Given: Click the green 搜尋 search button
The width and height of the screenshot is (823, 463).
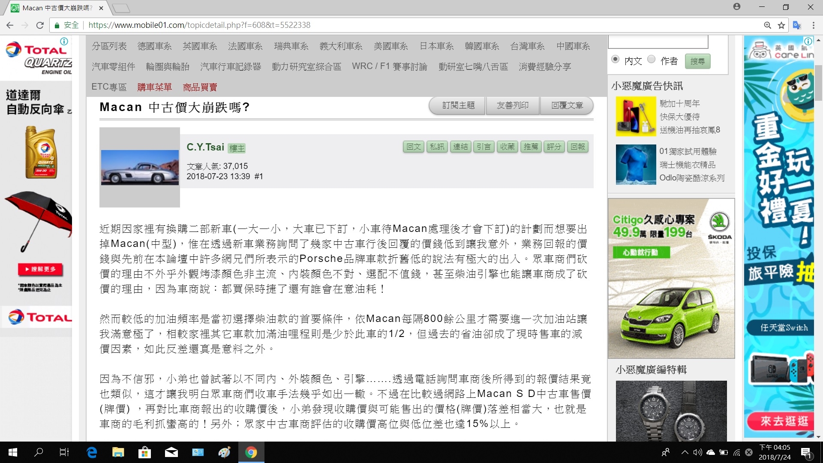Looking at the screenshot, I should (x=697, y=61).
